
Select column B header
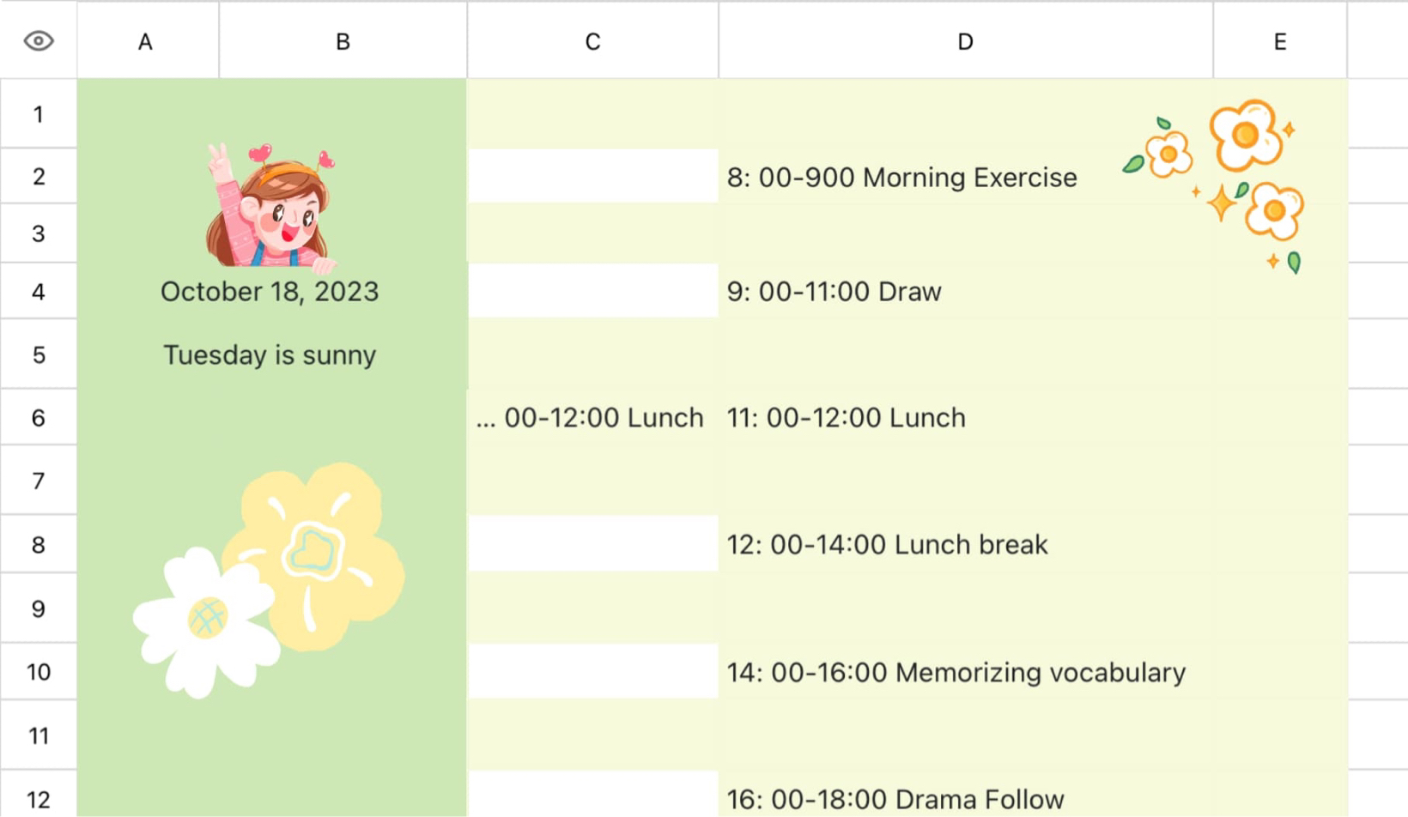point(343,41)
